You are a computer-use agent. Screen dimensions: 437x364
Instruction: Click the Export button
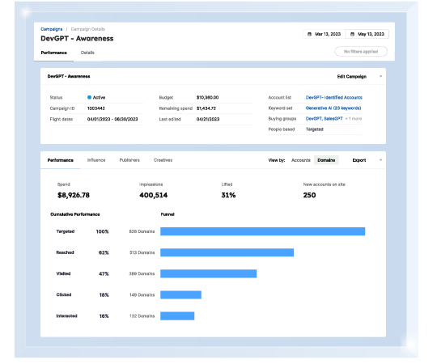click(359, 160)
